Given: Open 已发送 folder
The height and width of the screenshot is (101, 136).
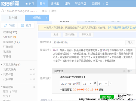Looking at the screenshot, I should [7, 52].
